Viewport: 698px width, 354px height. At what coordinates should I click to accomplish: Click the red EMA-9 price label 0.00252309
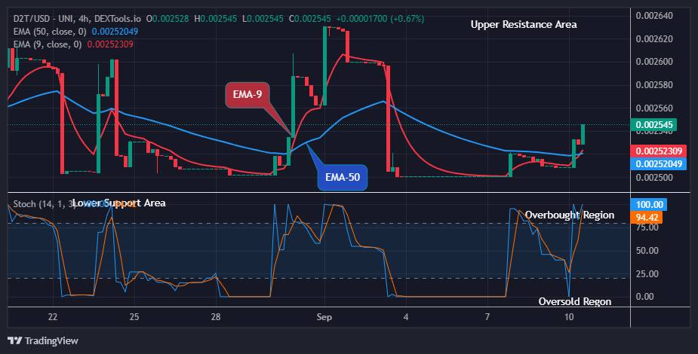click(x=659, y=151)
